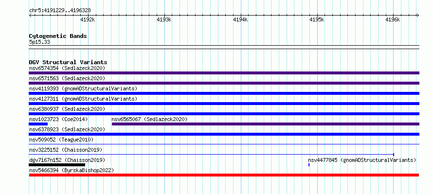The image size is (433, 194).
Task: Click the nsv4127311 gnomAD label
Action: click(83, 99)
